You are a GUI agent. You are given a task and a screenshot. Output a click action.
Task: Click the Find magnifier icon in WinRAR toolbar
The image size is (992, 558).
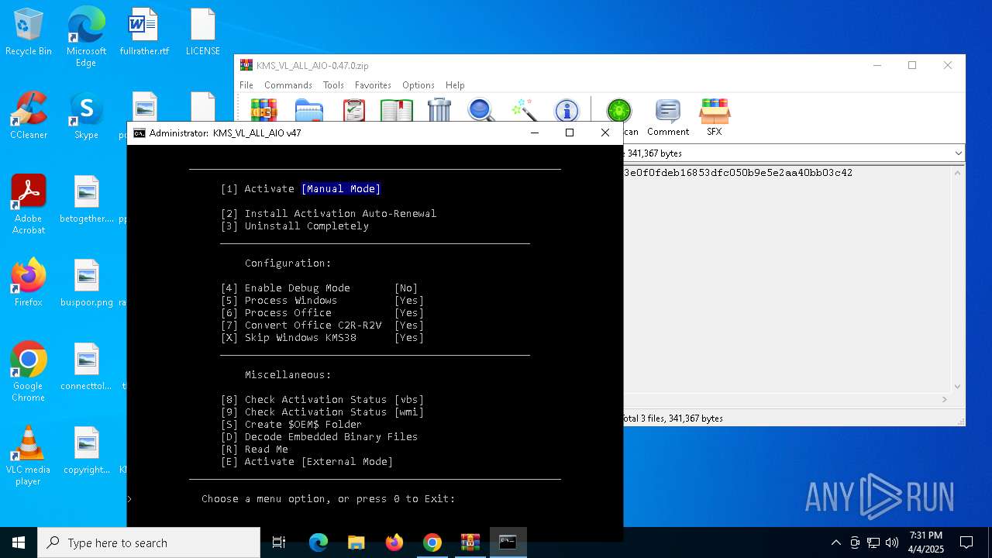click(x=480, y=110)
